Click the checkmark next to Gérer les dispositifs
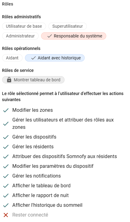 tap(6, 137)
